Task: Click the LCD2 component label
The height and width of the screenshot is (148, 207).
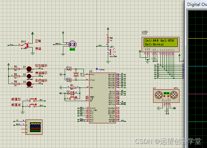Action: coord(145,32)
